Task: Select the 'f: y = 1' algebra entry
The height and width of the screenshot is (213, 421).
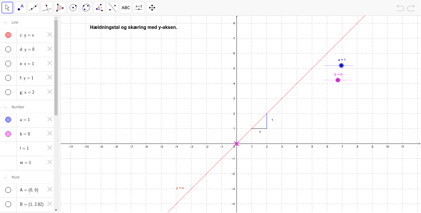Action: pyautogui.click(x=27, y=78)
